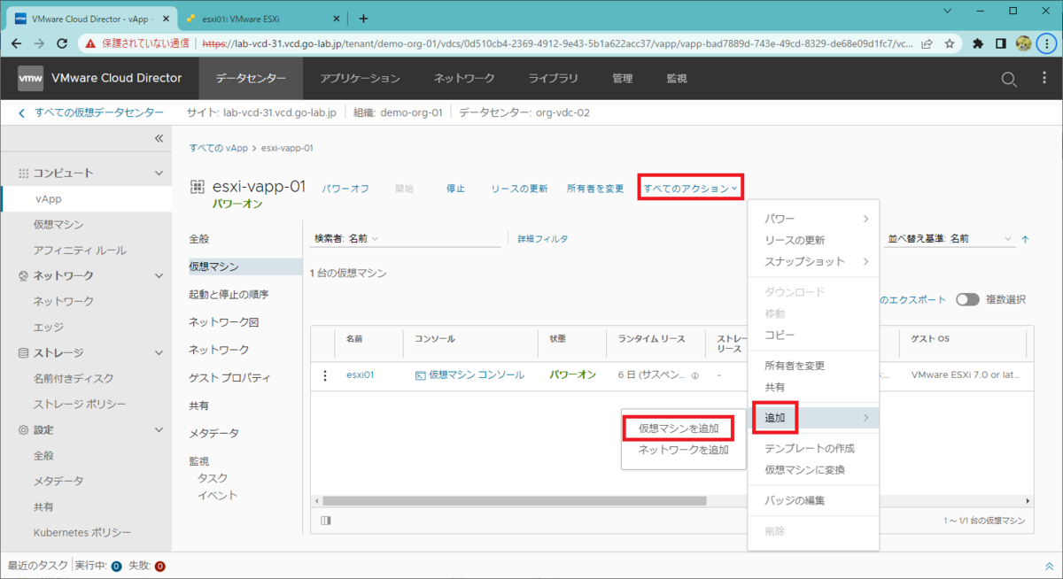
Task: Choose 追加 in actions menu
Action: (814, 417)
